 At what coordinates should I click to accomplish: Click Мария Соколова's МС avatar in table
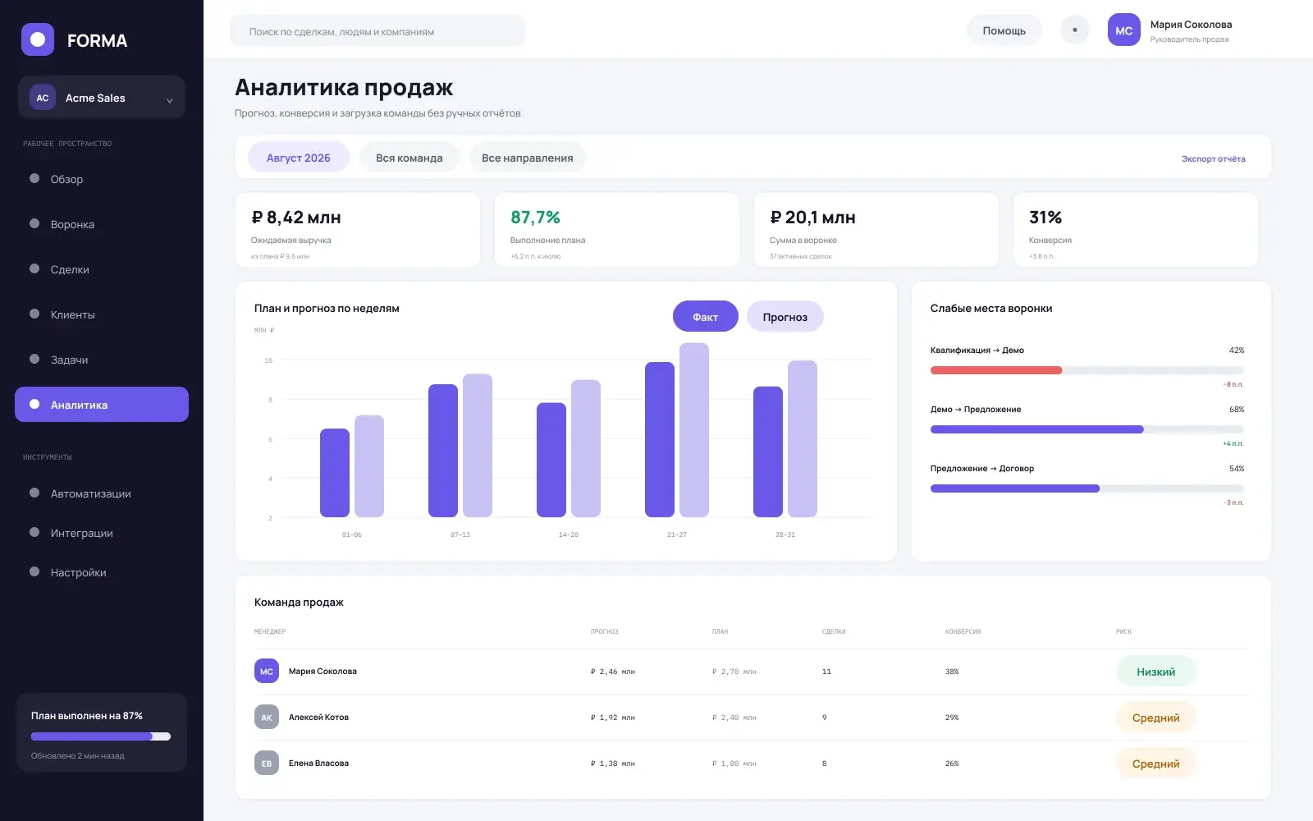pyautogui.click(x=267, y=672)
